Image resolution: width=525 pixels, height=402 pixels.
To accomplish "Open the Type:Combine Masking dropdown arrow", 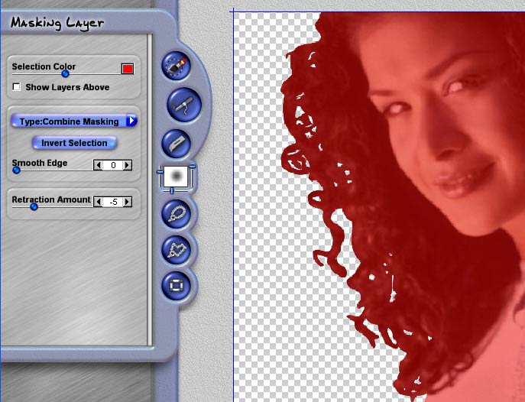I will (x=131, y=121).
